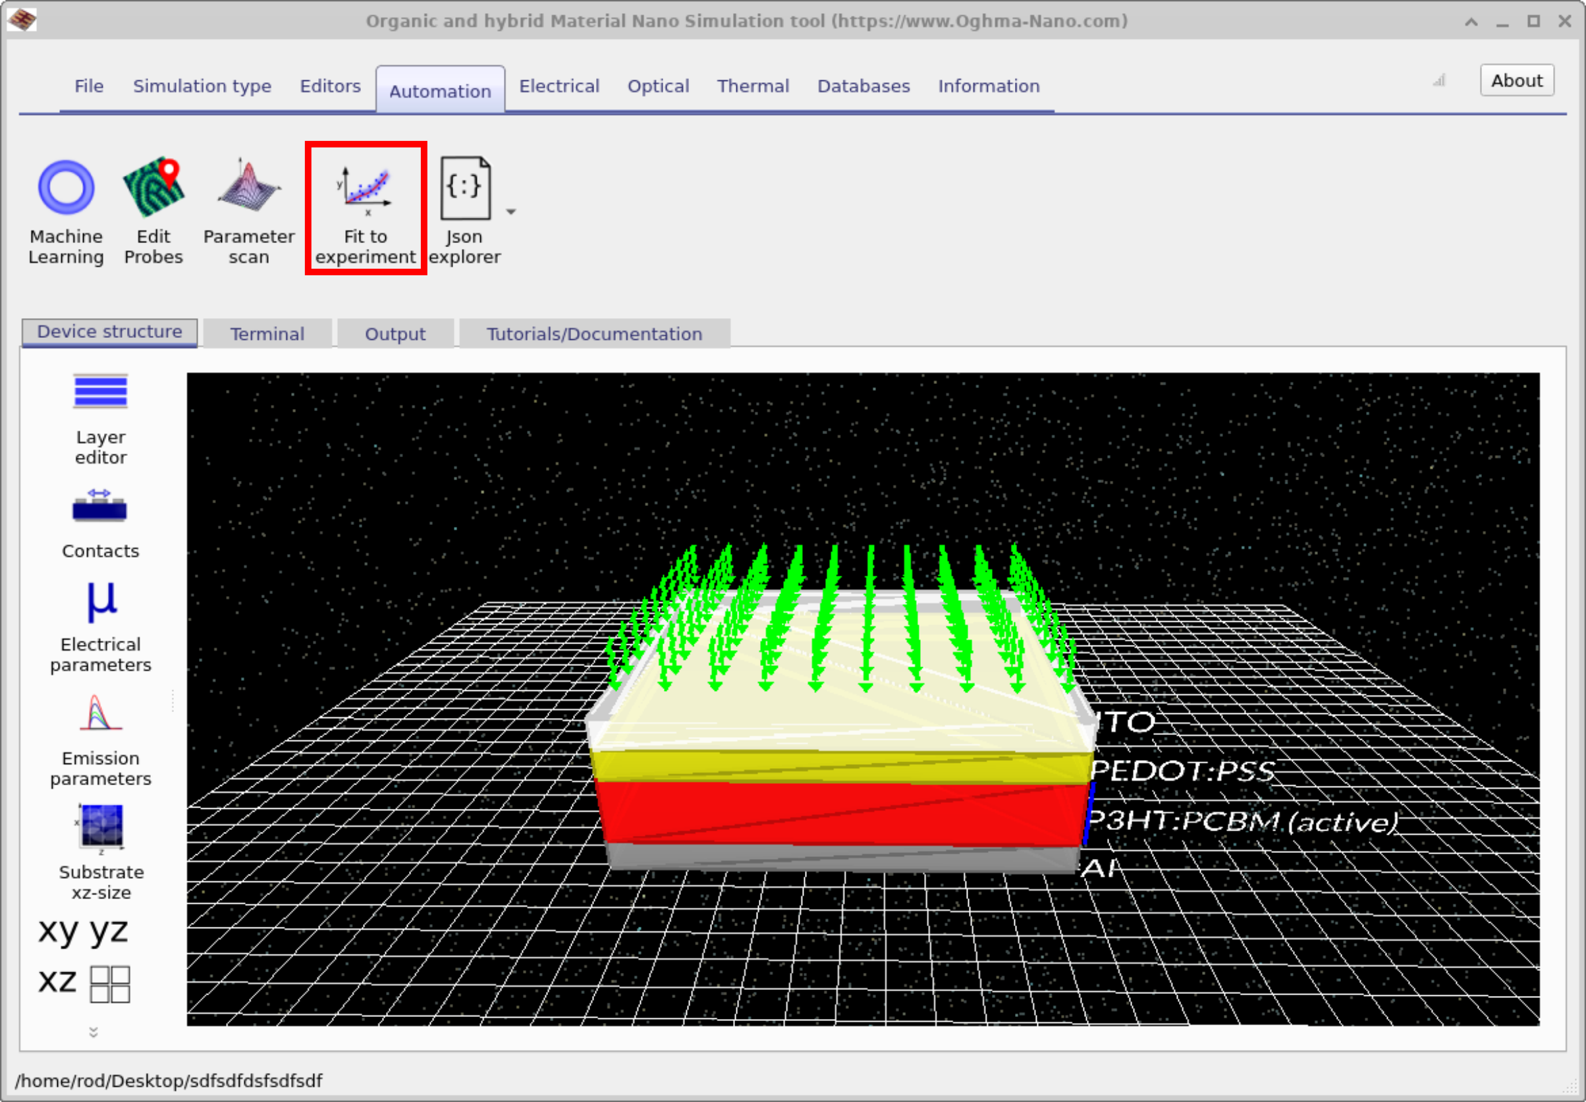Open Tutorials/Documentation
Screen dimensions: 1586x1102
tap(595, 333)
